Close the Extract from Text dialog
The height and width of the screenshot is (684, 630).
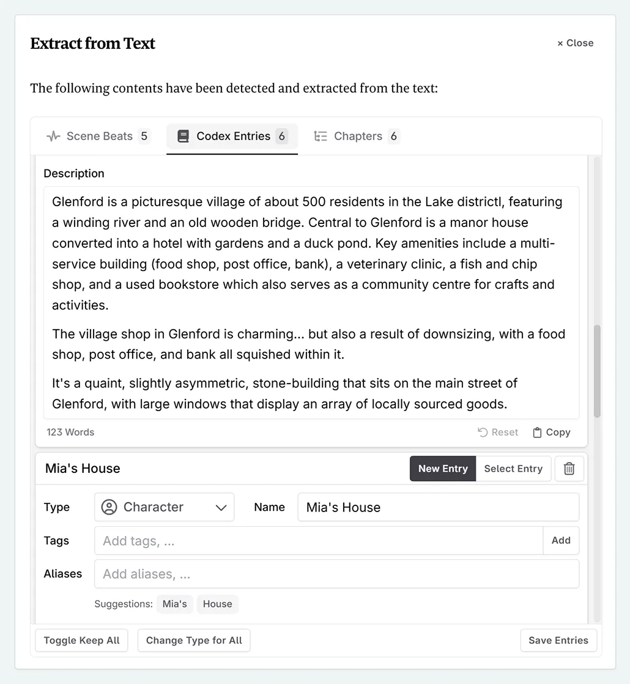pos(574,43)
